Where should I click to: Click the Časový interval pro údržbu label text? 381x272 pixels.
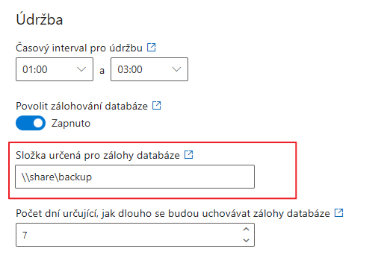point(79,48)
